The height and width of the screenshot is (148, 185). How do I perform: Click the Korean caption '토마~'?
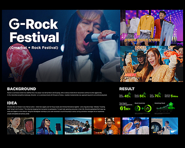[x=15, y=76]
